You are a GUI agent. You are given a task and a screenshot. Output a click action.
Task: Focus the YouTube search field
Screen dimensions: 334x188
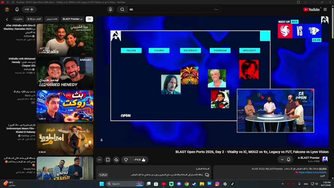pos(174,9)
